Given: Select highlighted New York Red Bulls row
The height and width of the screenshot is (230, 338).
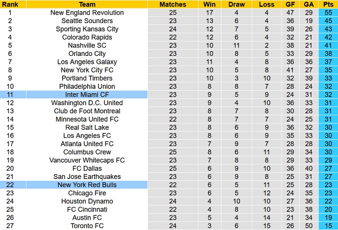Looking at the screenshot, I should pyautogui.click(x=87, y=185).
